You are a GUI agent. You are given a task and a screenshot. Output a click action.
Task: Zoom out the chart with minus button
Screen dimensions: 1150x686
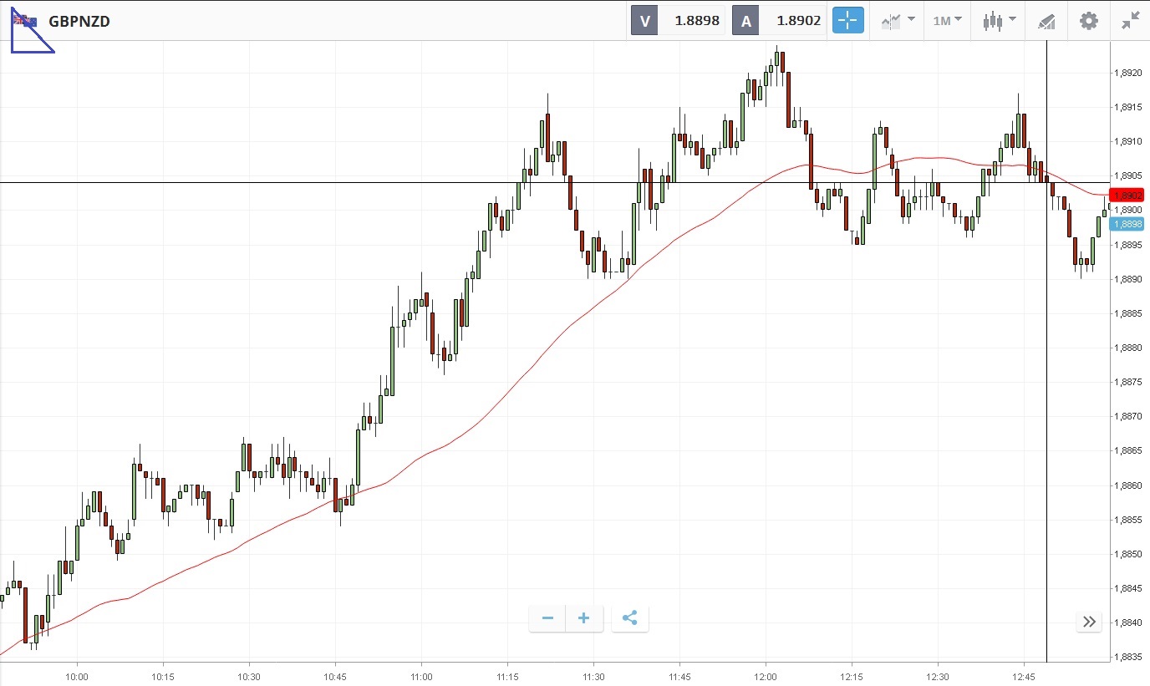pyautogui.click(x=547, y=618)
